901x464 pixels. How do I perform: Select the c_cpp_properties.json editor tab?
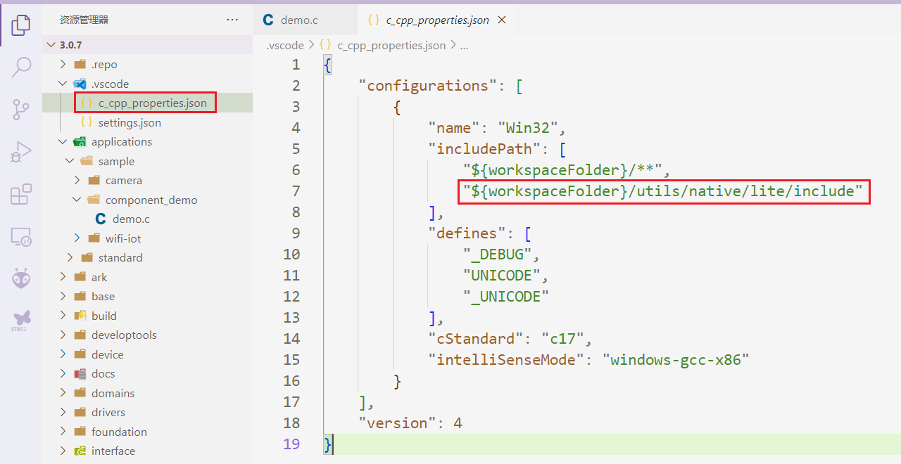(x=436, y=20)
